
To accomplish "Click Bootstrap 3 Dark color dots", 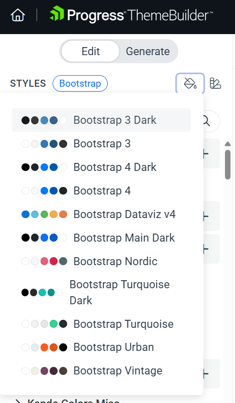I will (44, 120).
